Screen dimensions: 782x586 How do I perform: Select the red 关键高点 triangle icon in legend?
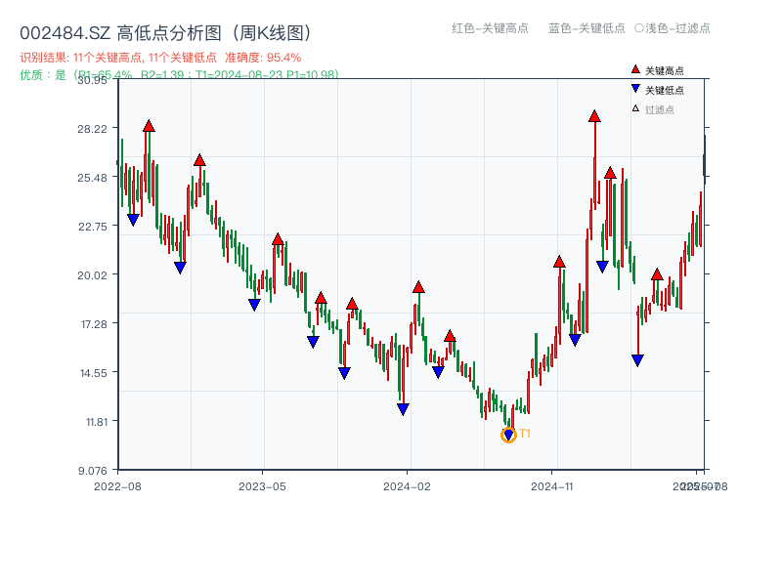(x=633, y=68)
